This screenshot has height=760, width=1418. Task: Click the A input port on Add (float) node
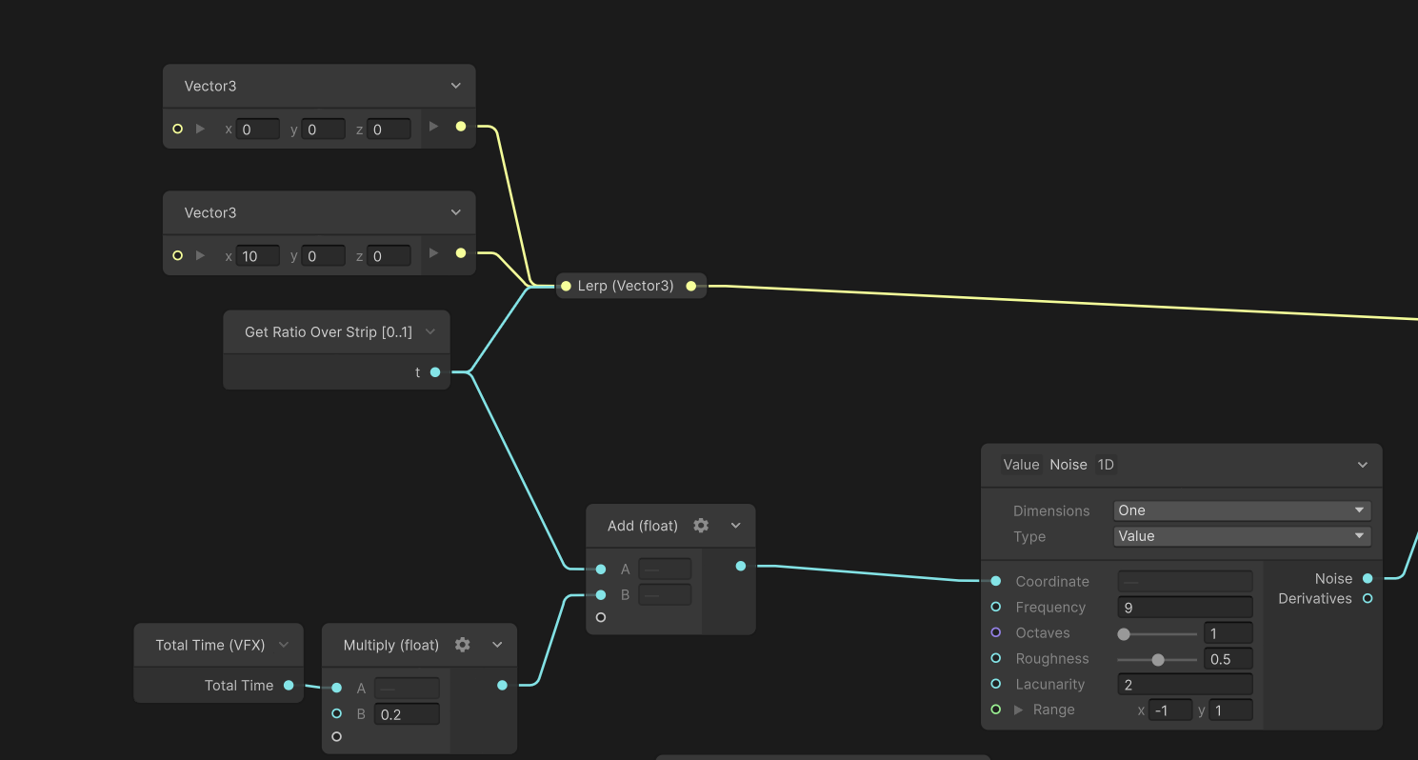click(x=601, y=569)
